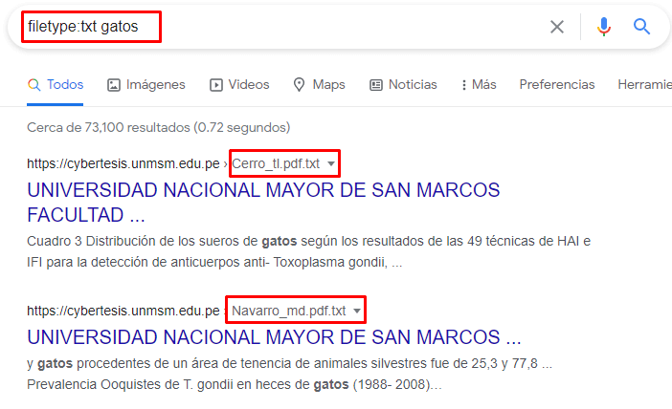This screenshot has width=672, height=409.
Task: Click the snippet line 'Prevalencia Ooquistes de T. gondii'
Action: pos(234,384)
